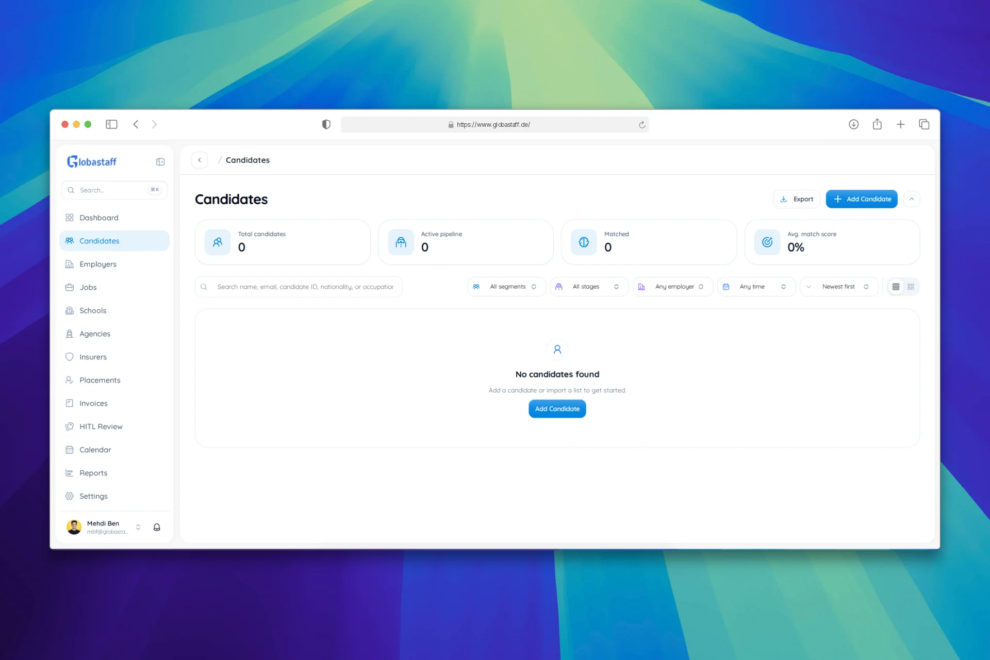Open Settings in the sidebar
Image resolution: width=990 pixels, height=660 pixels.
[114, 496]
